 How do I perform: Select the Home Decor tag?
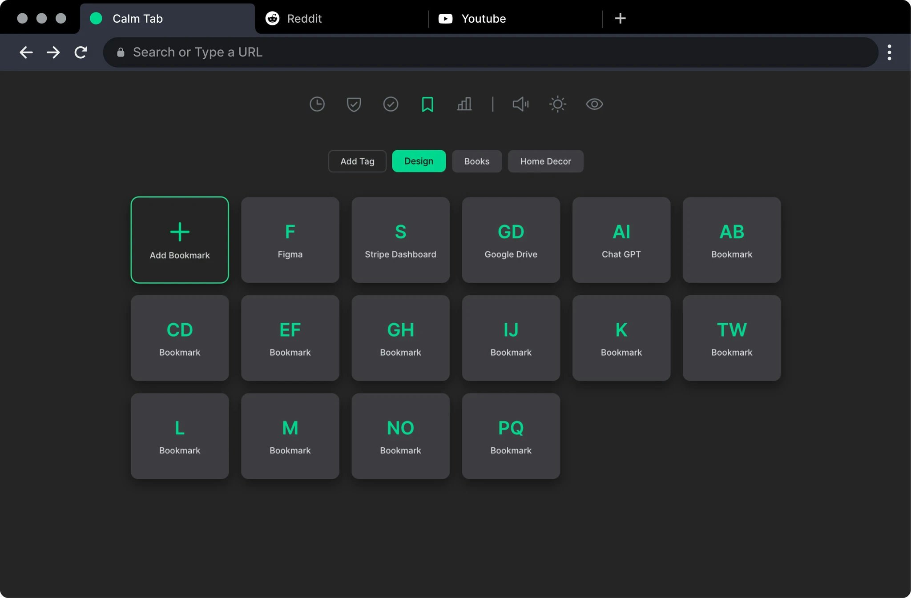tap(545, 161)
